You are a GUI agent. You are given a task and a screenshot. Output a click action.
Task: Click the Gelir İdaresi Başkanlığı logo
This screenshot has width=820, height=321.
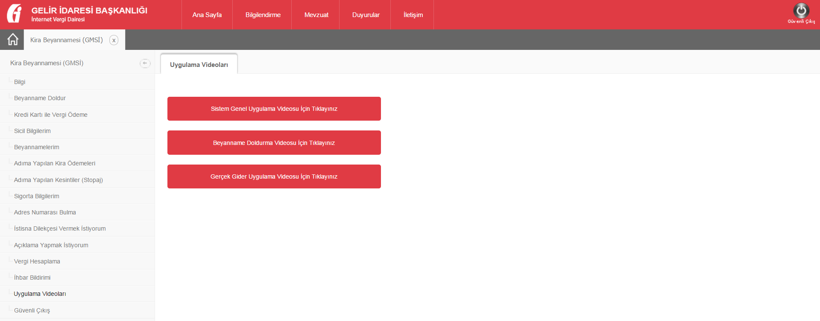[x=14, y=13]
